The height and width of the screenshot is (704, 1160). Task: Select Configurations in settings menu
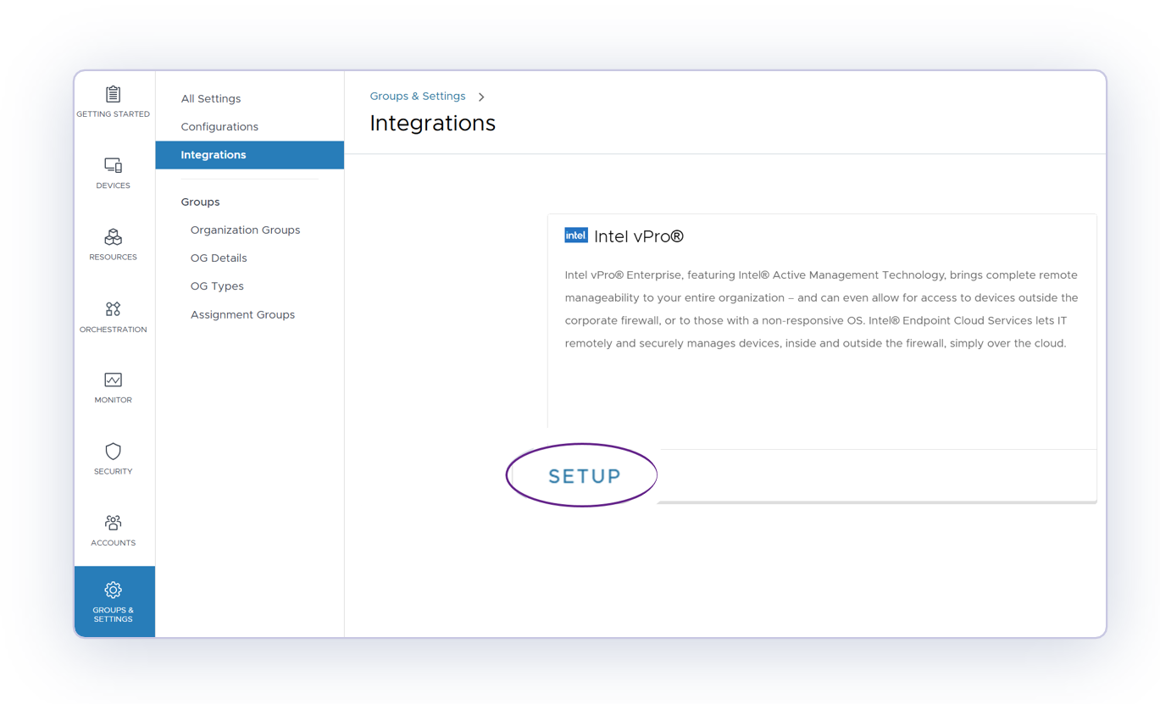click(219, 127)
